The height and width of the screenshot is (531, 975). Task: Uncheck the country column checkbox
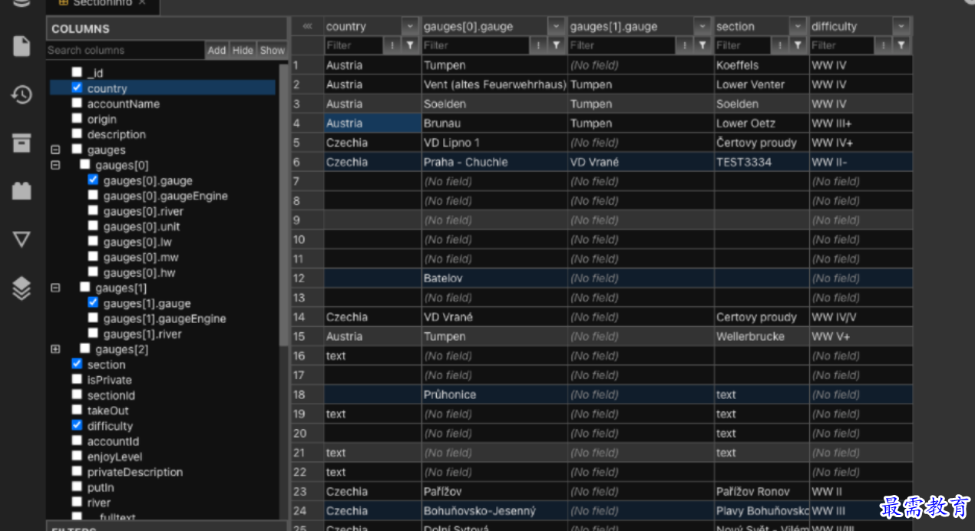pyautogui.click(x=77, y=88)
